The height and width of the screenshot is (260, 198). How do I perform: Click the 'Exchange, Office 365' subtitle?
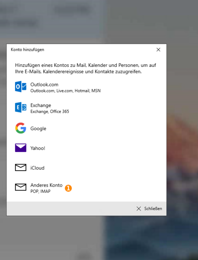[x=50, y=112]
